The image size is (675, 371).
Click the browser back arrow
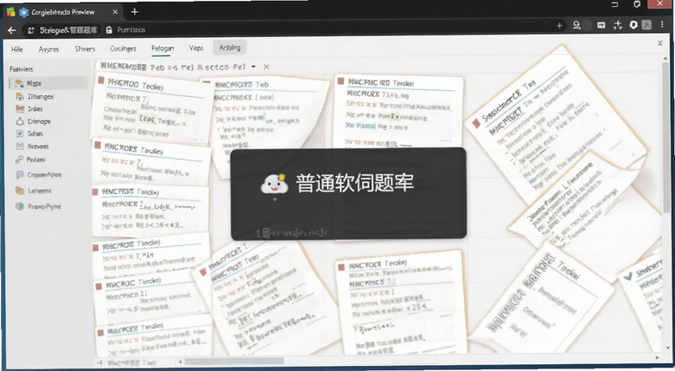tap(12, 30)
